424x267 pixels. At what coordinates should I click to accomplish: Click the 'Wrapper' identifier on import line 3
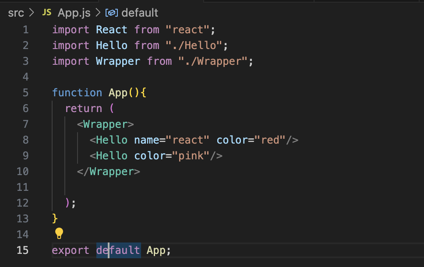point(118,61)
